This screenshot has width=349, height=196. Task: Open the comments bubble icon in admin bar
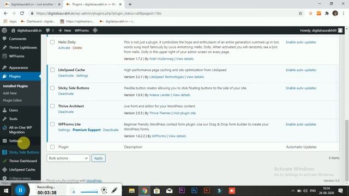(48, 30)
